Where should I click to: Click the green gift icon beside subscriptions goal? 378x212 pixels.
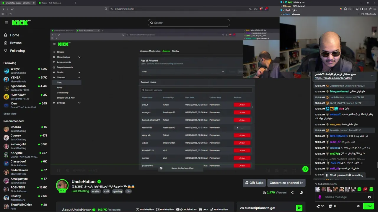click(x=299, y=208)
